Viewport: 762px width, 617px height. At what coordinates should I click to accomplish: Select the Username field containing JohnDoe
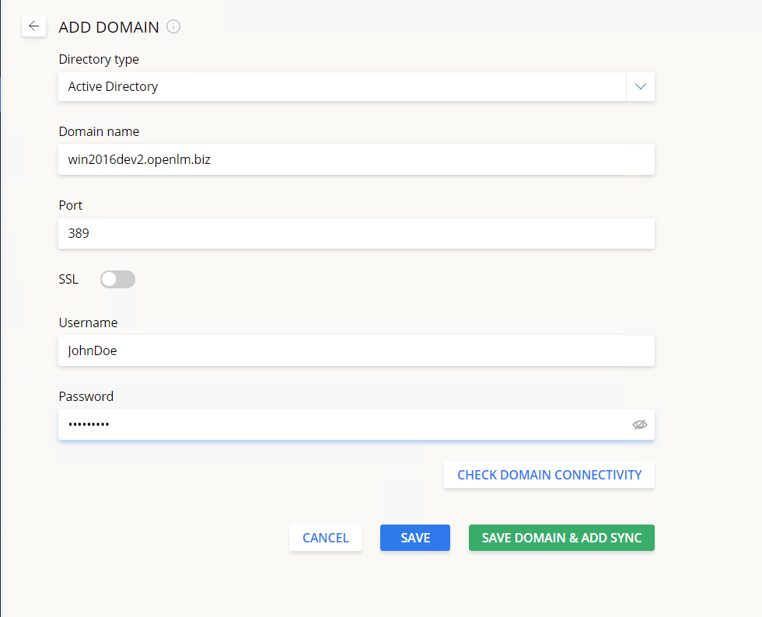coord(356,350)
